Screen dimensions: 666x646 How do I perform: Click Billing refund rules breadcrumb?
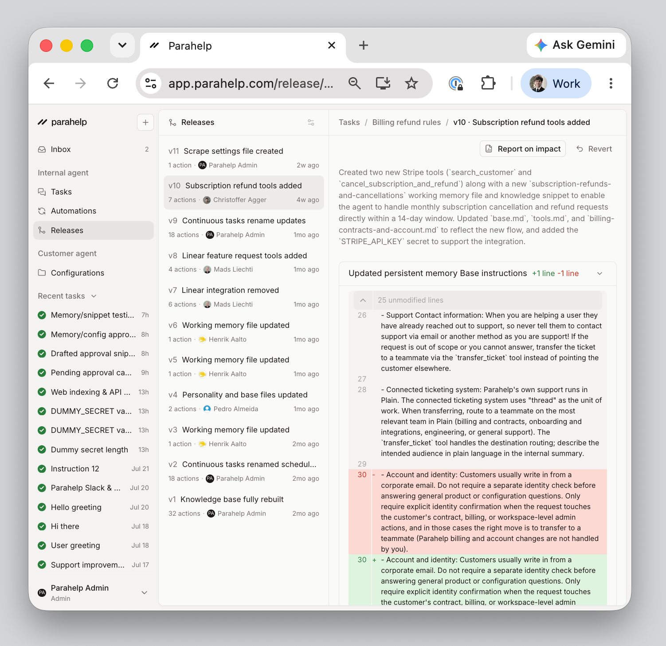(407, 122)
